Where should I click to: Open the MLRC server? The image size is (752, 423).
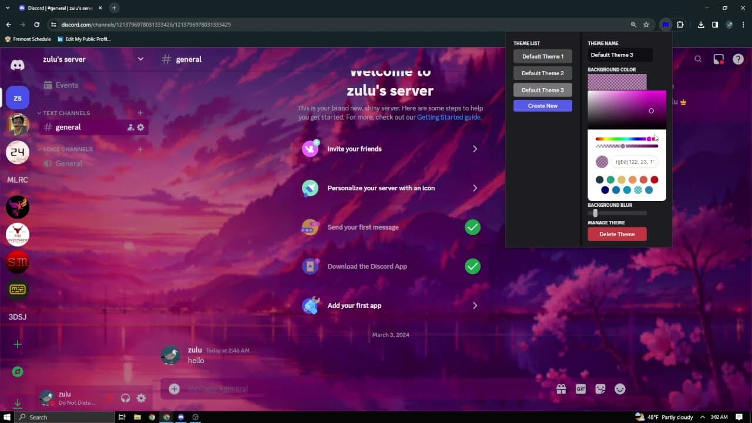18,180
